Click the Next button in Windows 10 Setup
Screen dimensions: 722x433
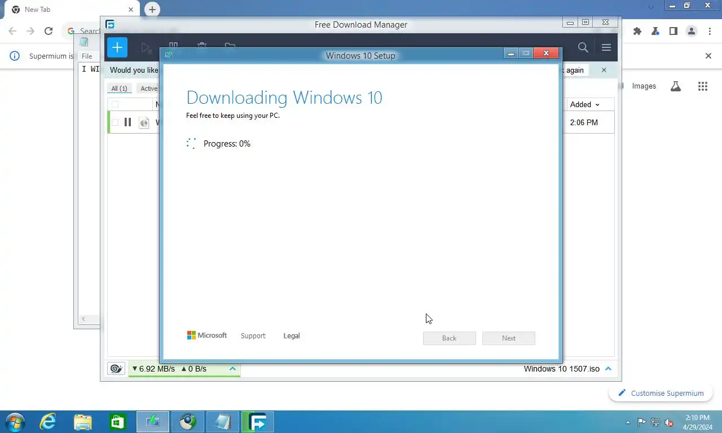click(x=509, y=338)
